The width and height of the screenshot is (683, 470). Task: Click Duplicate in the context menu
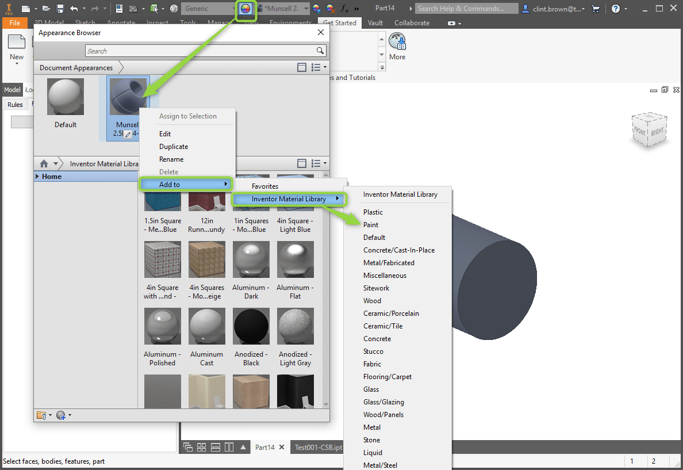(x=174, y=146)
